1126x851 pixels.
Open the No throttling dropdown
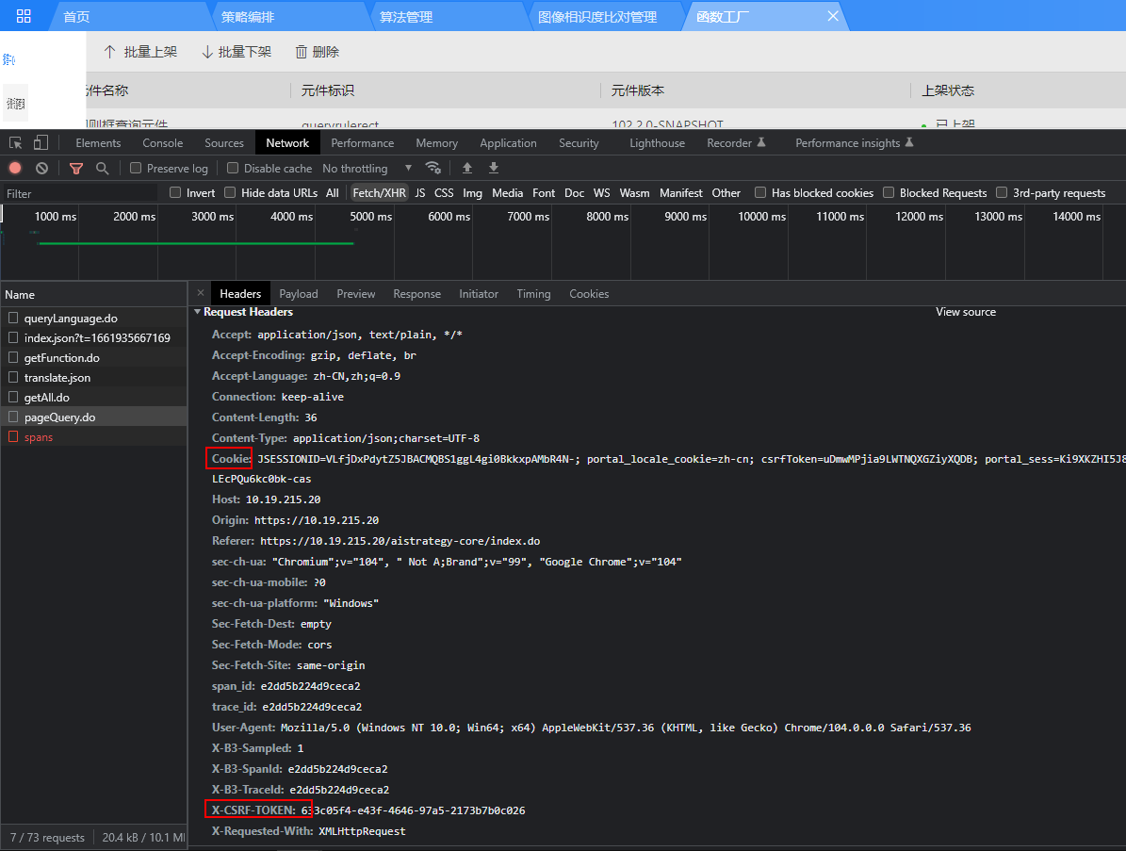[367, 168]
